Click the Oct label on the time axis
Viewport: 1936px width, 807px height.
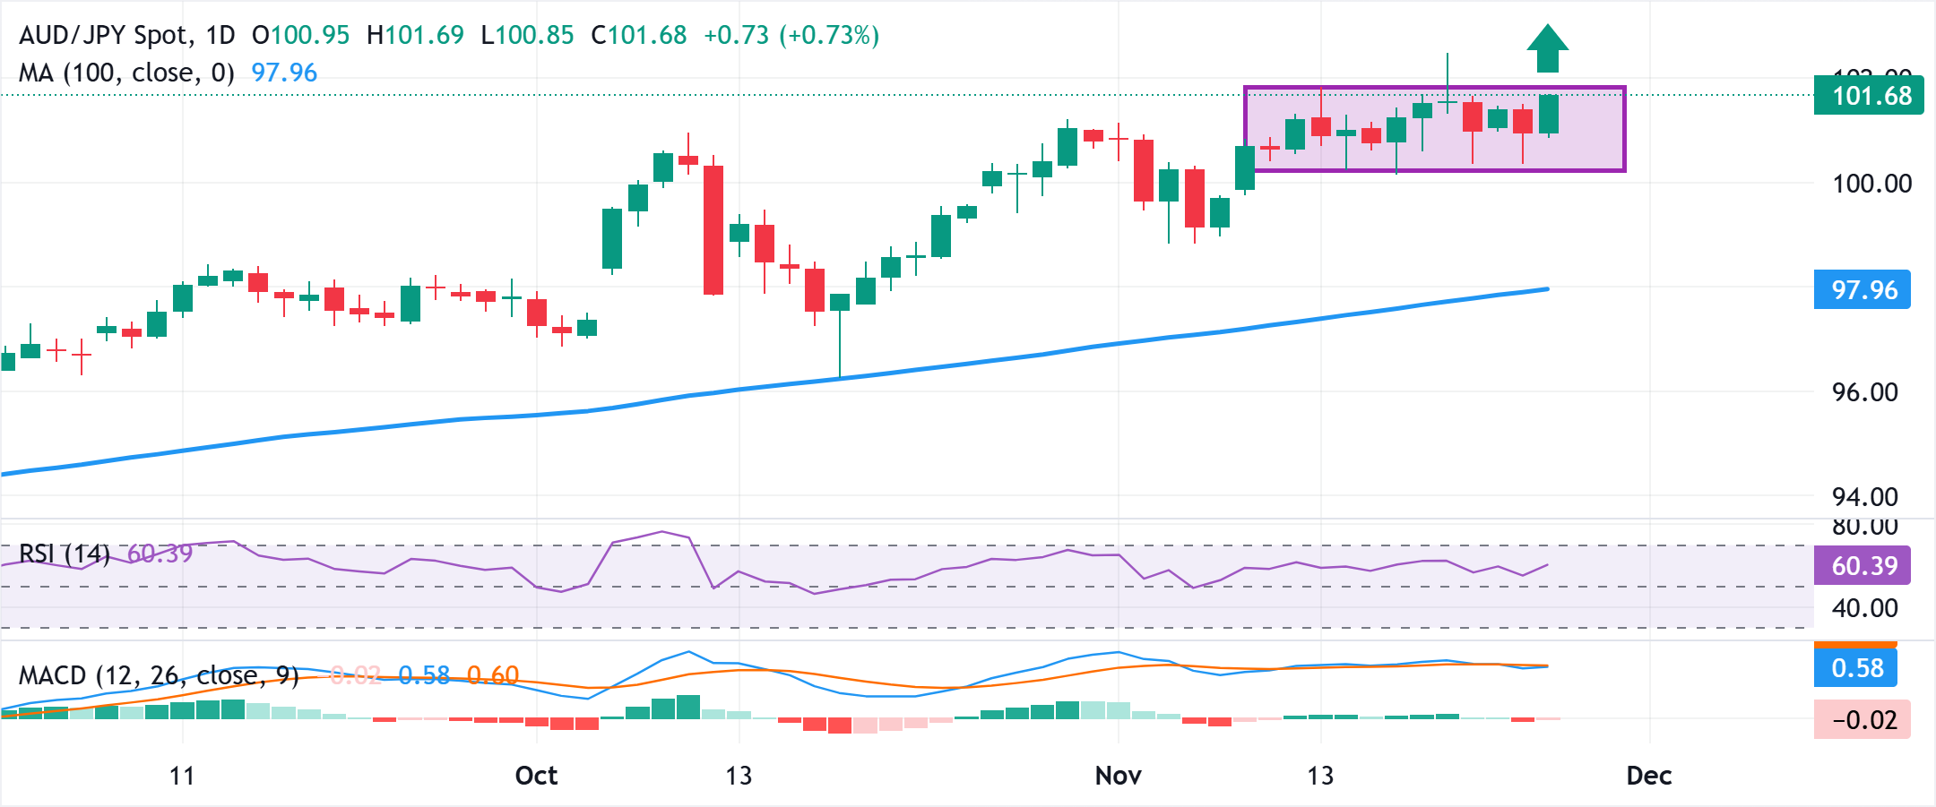click(536, 776)
